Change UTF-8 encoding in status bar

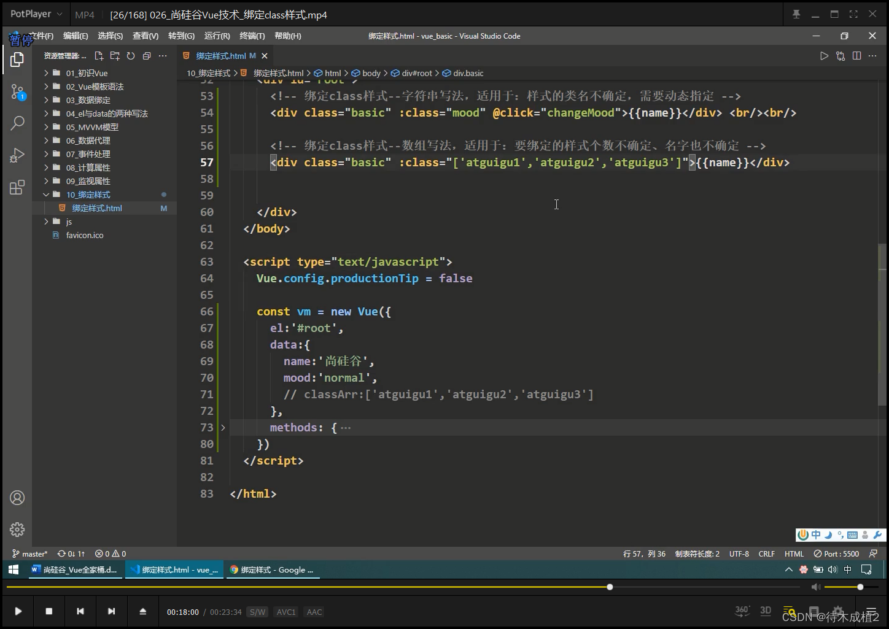(739, 554)
